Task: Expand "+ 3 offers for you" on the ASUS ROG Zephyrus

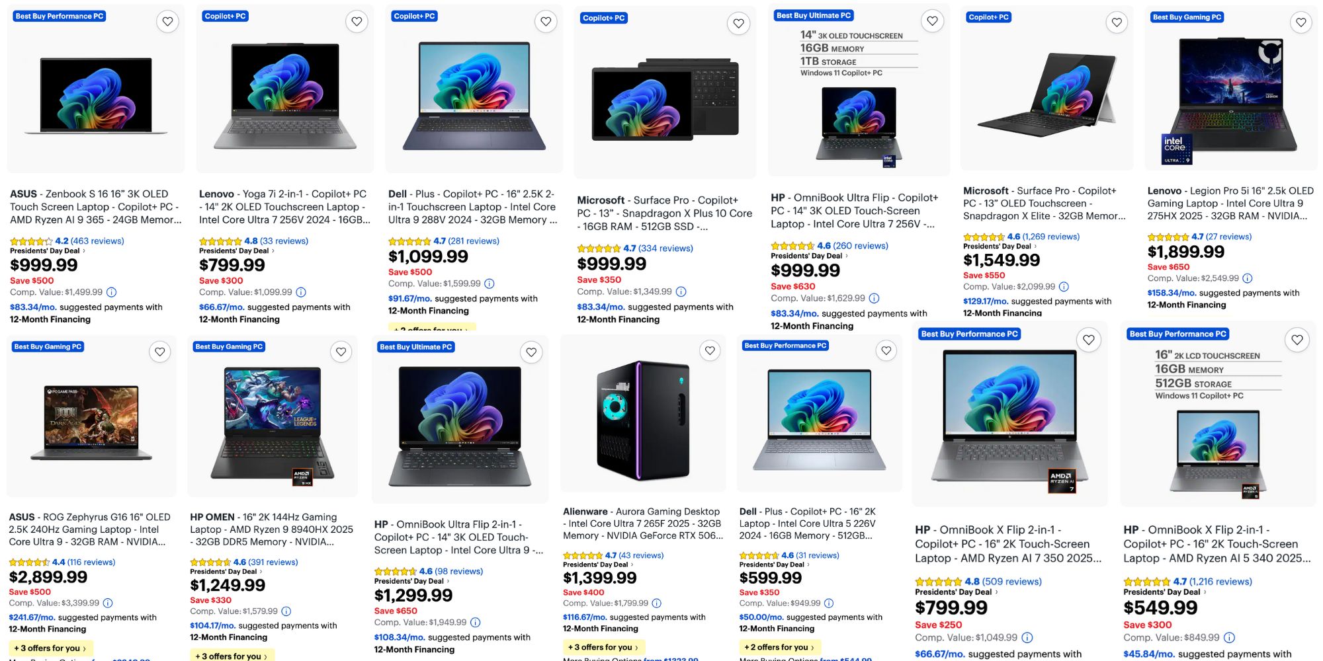Action: [50, 648]
